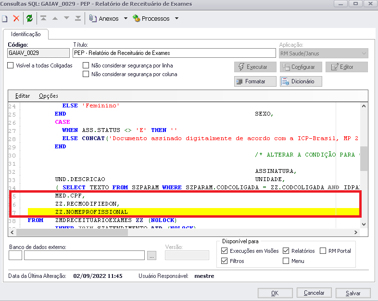Click the red X delete icon
378x301 pixels.
point(16,19)
